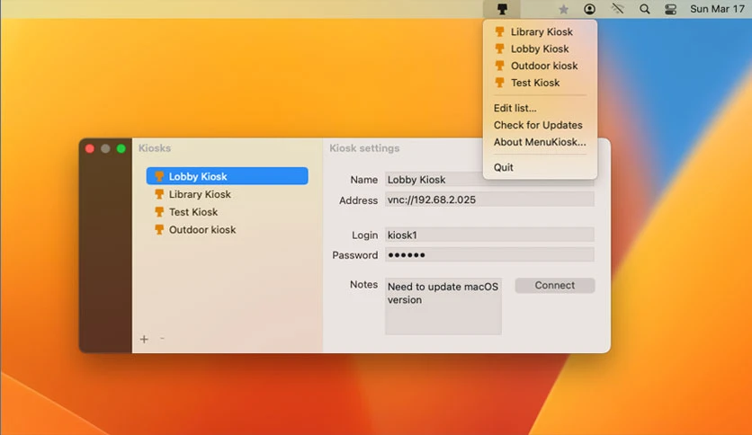Click kiosk icon of Test Kiosk list row
The width and height of the screenshot is (752, 435).
pyautogui.click(x=159, y=212)
